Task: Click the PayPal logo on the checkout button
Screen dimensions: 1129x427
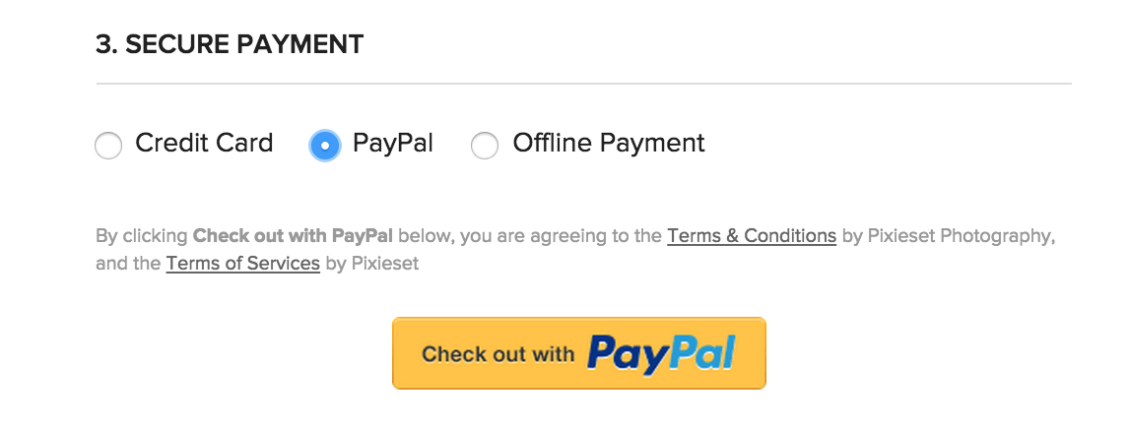Action: [660, 354]
